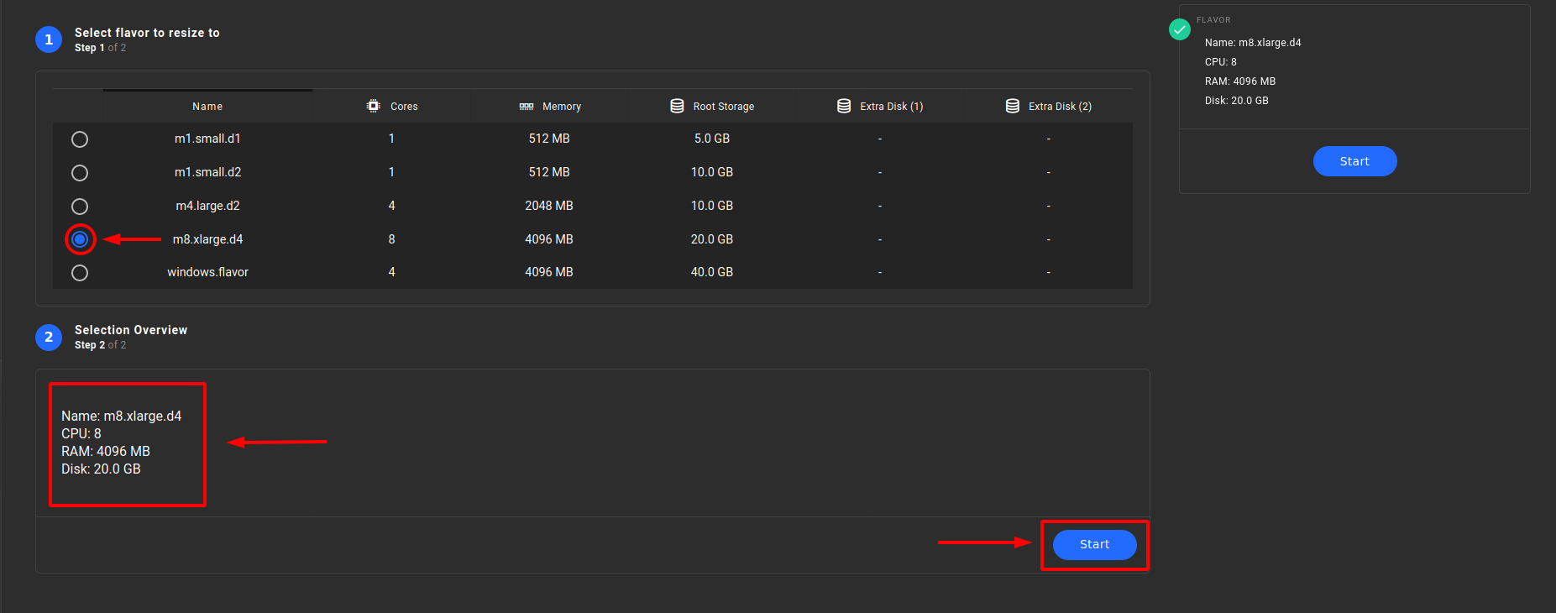Click the selected m8.xlarge.d4 radio button

(80, 239)
